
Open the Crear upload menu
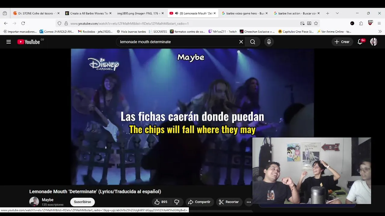[x=342, y=42]
